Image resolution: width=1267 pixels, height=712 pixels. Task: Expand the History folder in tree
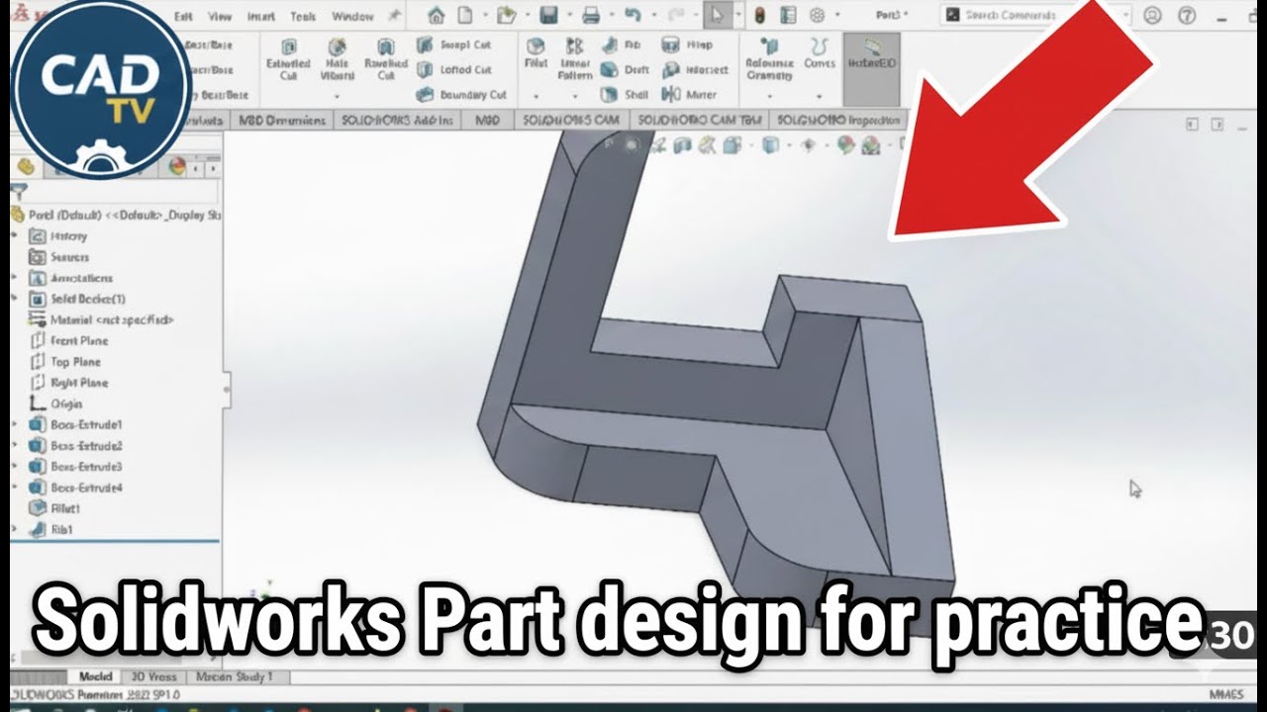click(x=15, y=235)
